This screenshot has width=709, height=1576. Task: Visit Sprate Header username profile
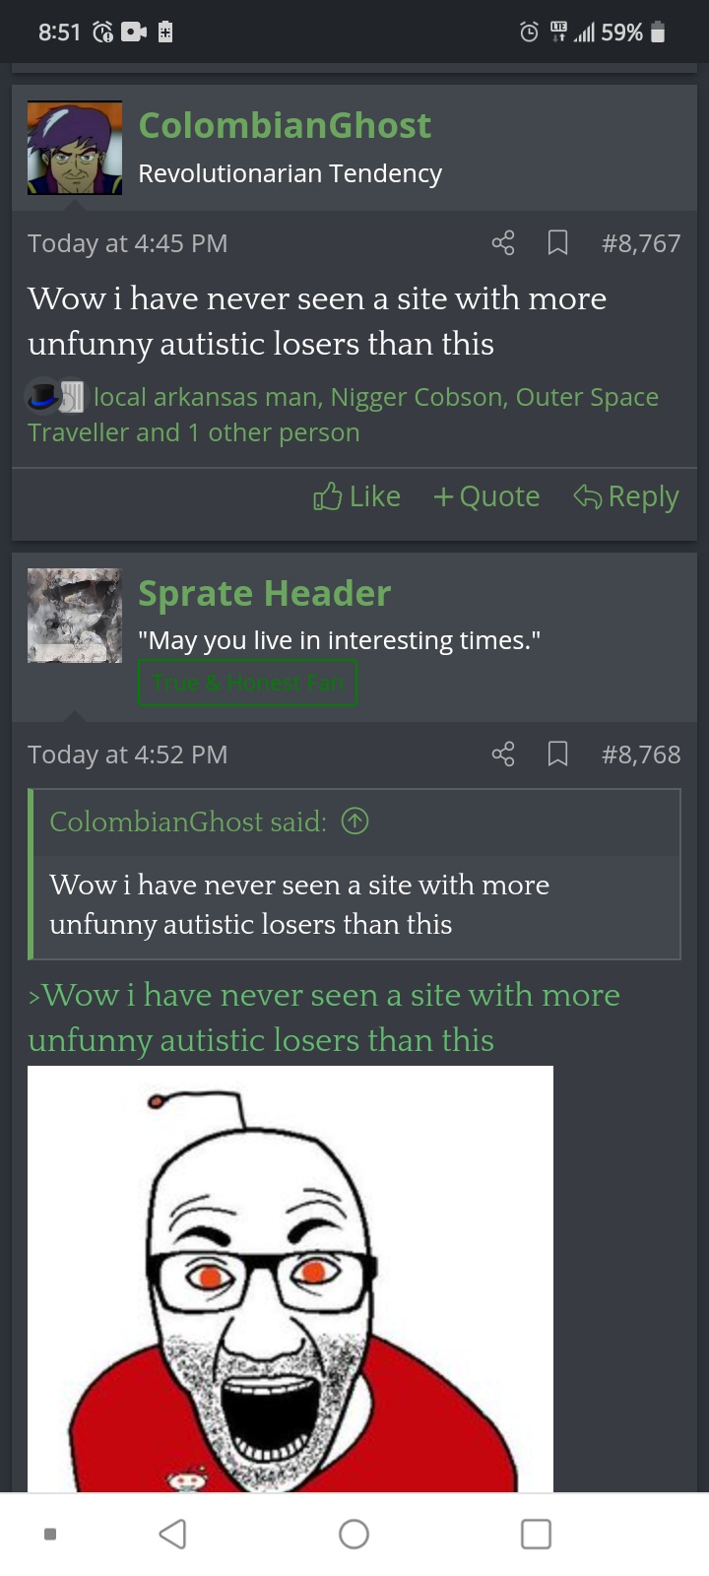click(265, 593)
